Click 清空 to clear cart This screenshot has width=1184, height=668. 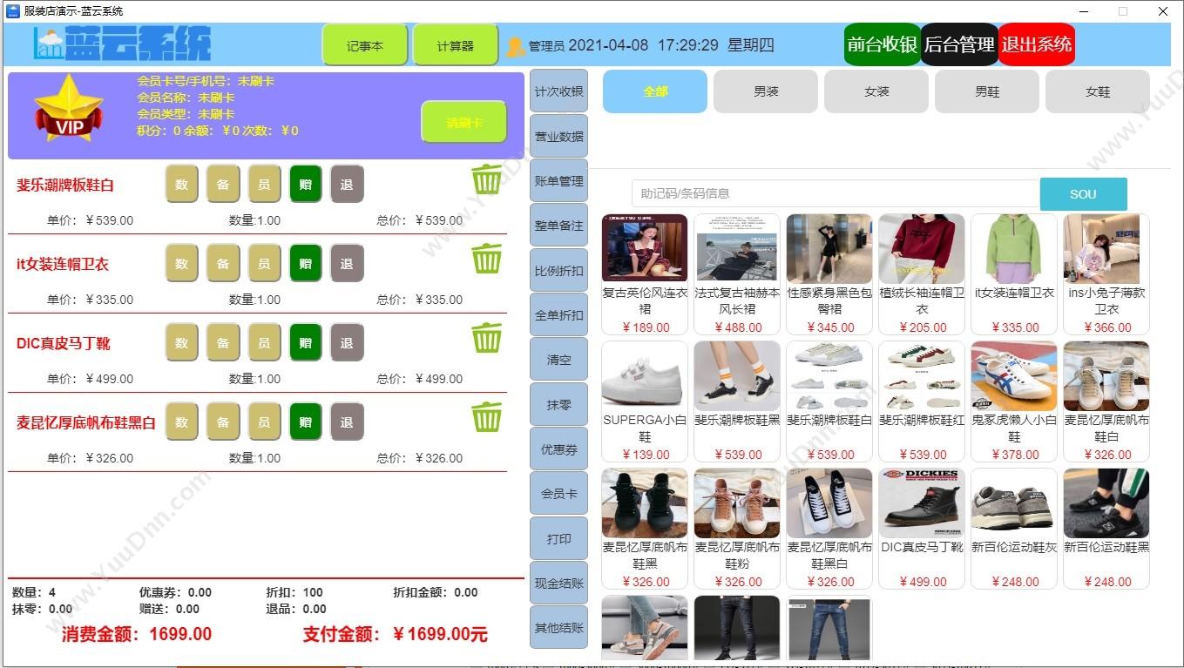(x=558, y=360)
